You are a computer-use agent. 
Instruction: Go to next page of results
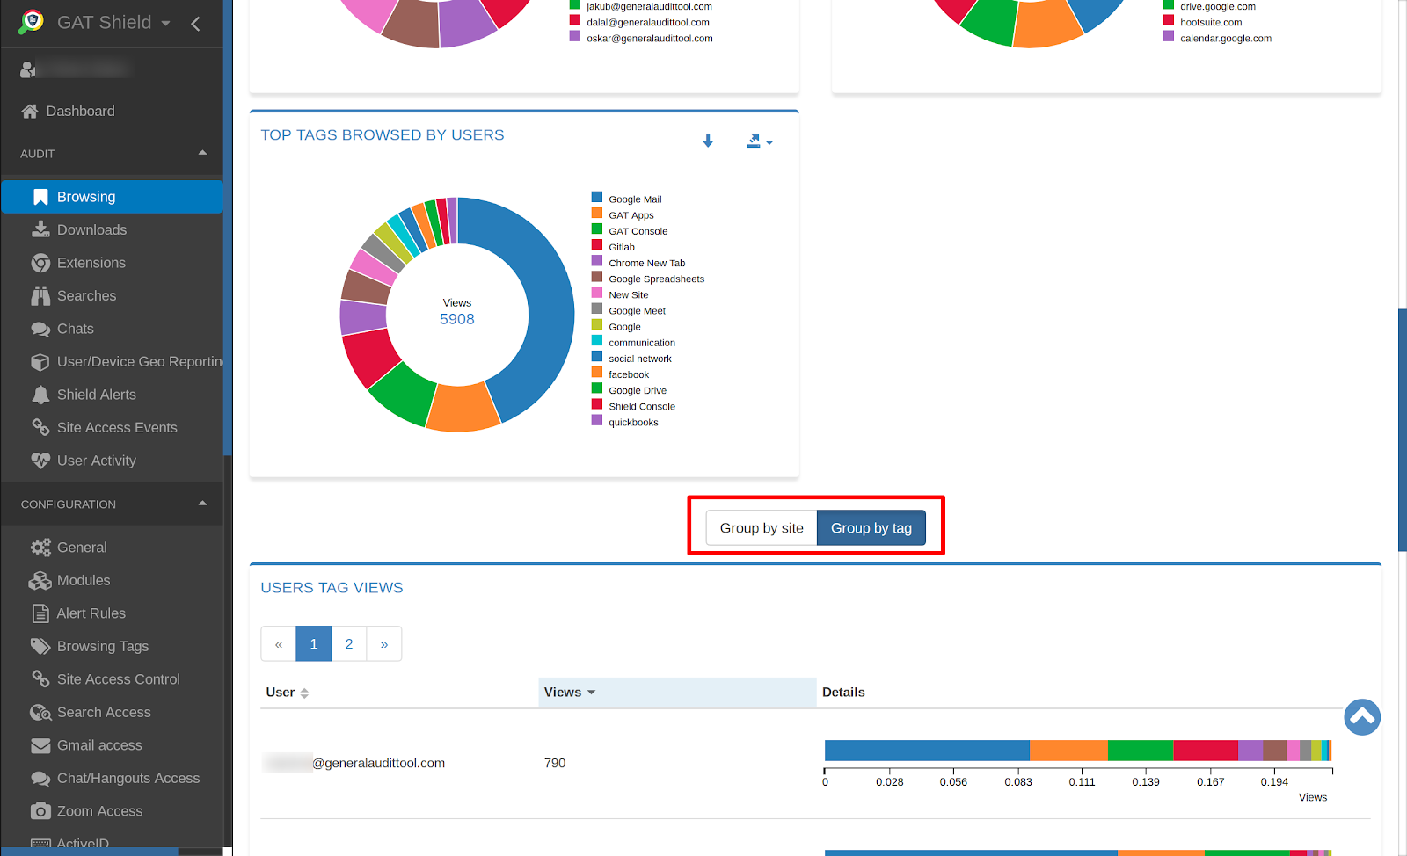pyautogui.click(x=384, y=644)
